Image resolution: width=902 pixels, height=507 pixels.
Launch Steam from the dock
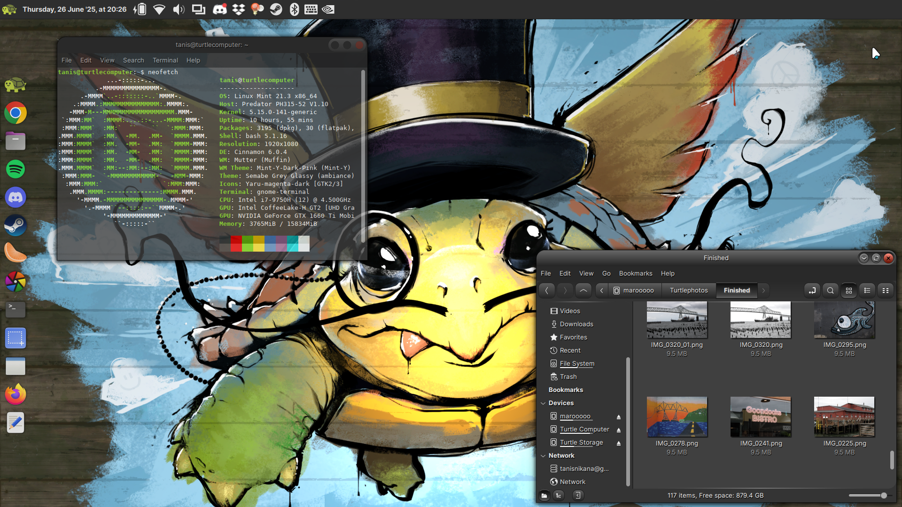click(x=16, y=225)
